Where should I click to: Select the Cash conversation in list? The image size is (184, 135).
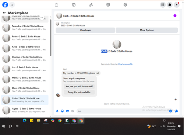tap(25, 100)
